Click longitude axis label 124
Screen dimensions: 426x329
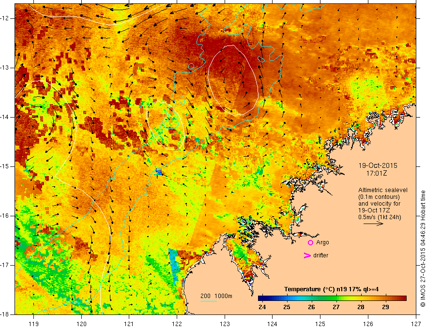[x=273, y=324]
